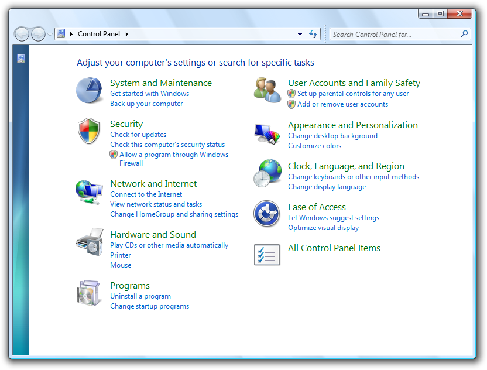
Task: Click the All Control Panel Items checklist icon
Action: tap(267, 255)
